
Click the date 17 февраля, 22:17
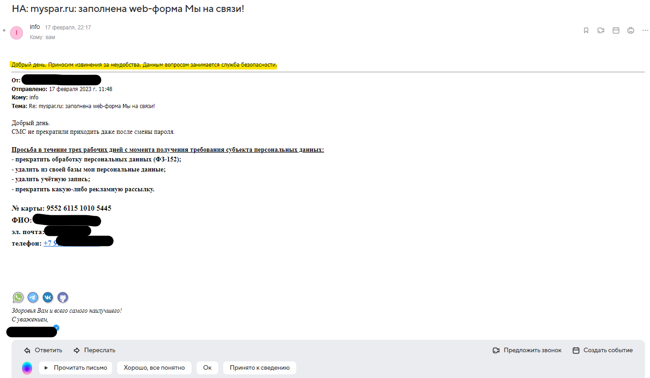pos(68,28)
